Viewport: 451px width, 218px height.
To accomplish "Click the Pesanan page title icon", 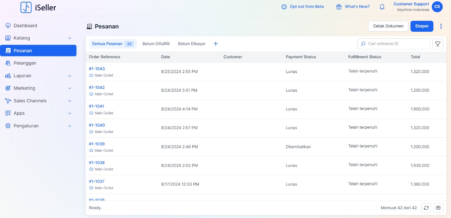I will 89,26.
